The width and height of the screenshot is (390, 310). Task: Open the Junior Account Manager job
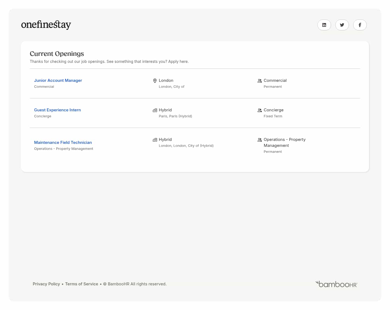point(58,80)
